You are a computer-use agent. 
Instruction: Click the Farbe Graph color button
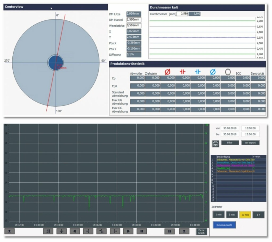[201, 231]
